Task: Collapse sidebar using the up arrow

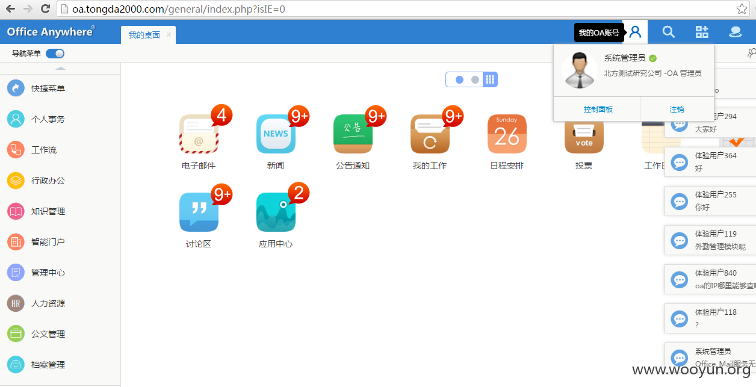Action: 60,69
